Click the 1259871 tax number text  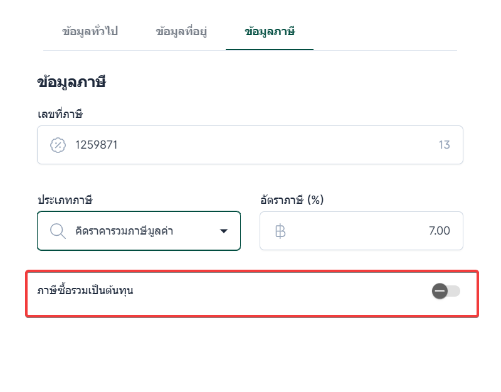pos(97,146)
